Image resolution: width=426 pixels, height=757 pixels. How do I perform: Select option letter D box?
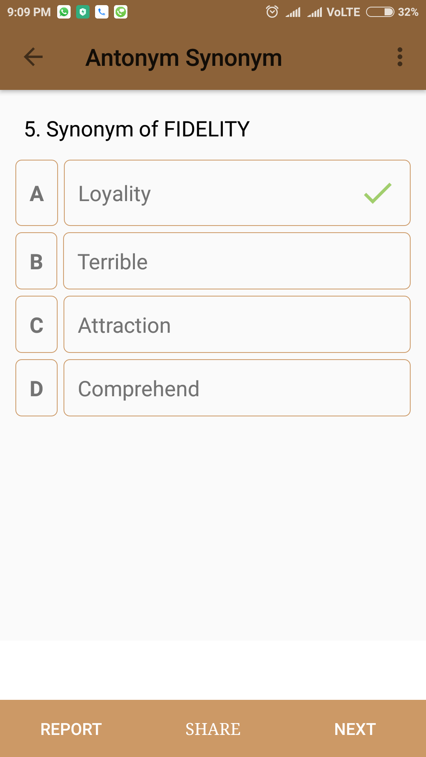pos(36,388)
